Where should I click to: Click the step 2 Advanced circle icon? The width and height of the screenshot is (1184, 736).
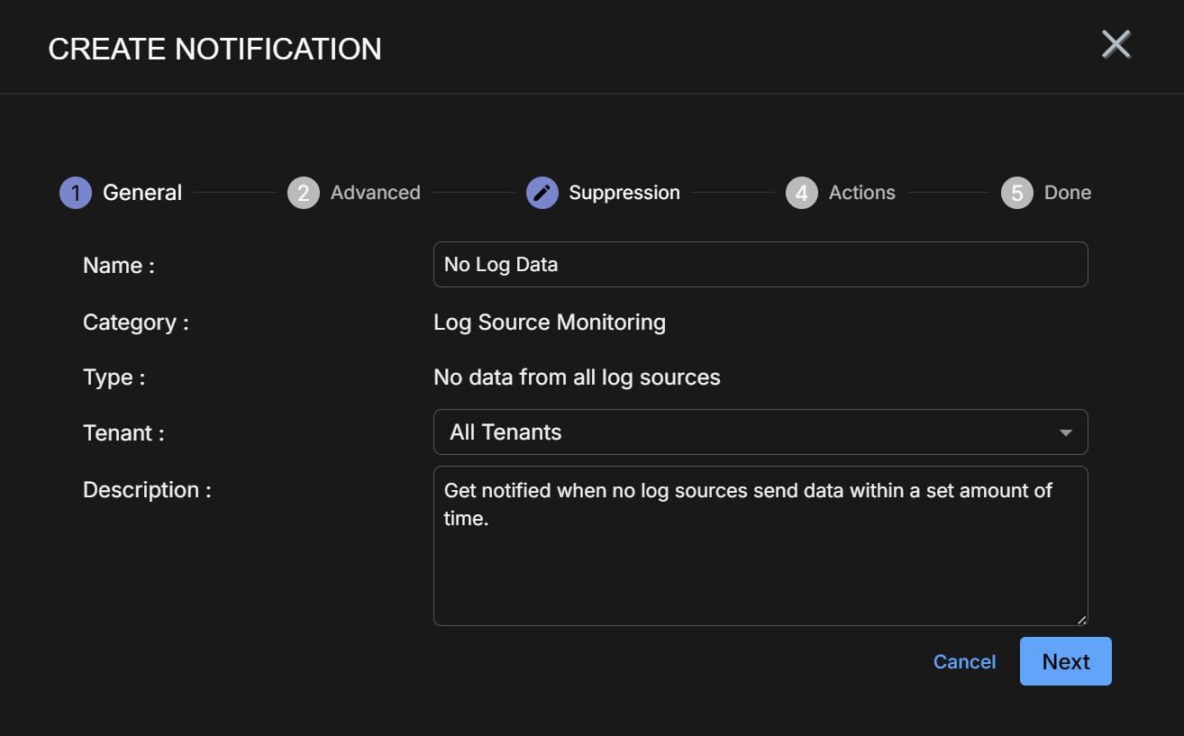(x=304, y=193)
